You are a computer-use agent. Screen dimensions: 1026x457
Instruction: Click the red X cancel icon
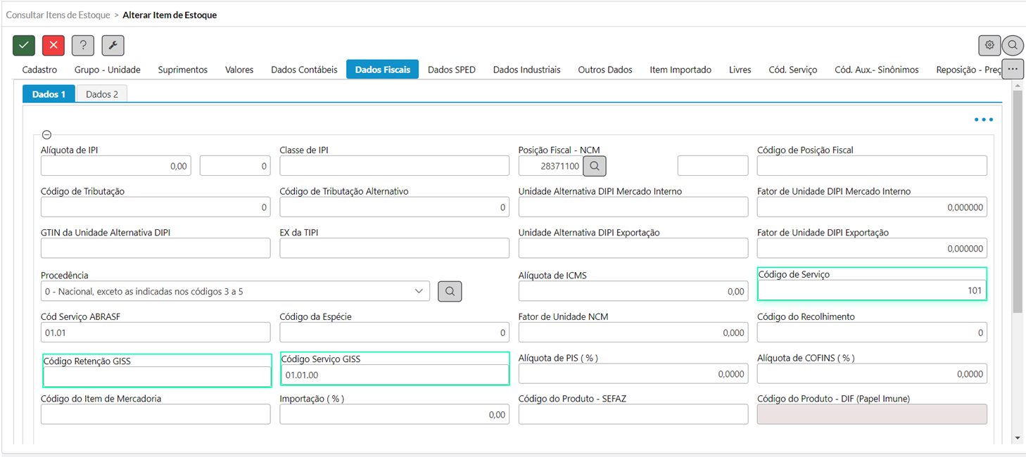click(53, 45)
